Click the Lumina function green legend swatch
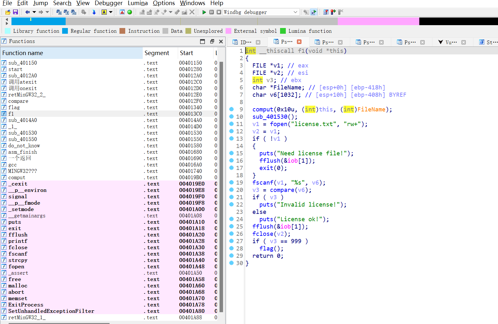This screenshot has height=324, width=498. pos(283,31)
